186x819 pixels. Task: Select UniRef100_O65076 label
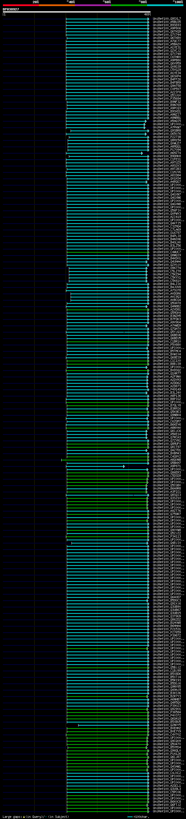pyautogui.click(x=167, y=134)
